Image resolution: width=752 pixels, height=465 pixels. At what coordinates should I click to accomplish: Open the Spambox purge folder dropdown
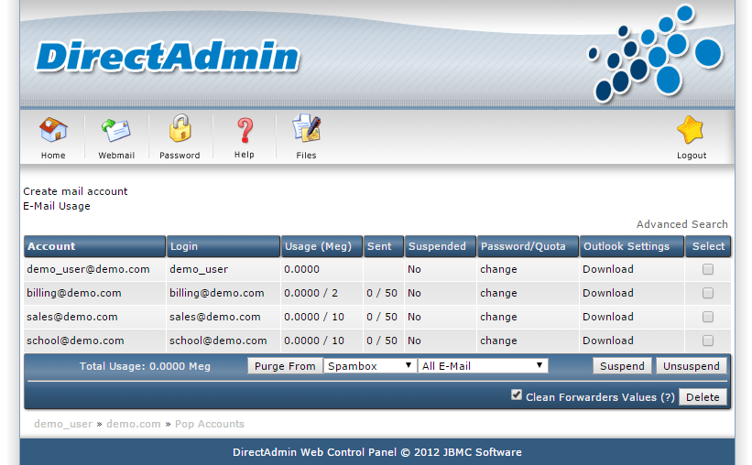click(369, 366)
